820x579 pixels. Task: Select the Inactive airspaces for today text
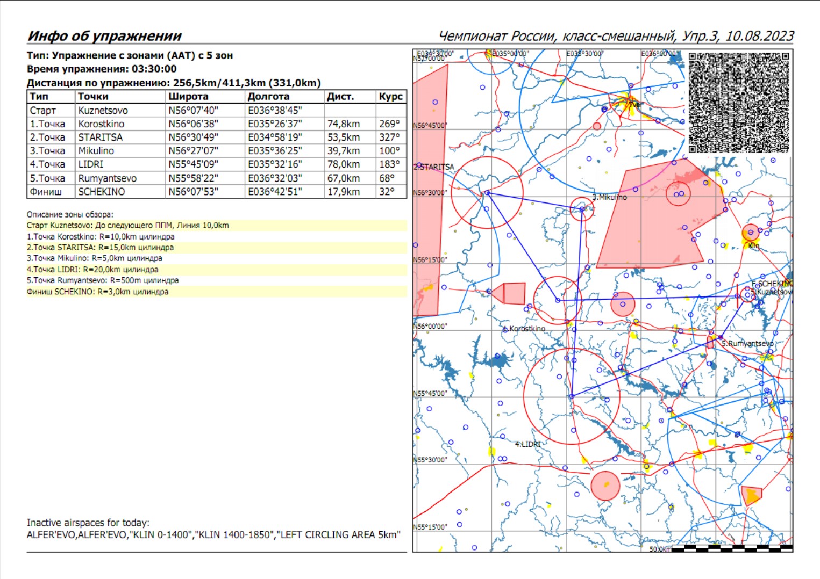[88, 523]
